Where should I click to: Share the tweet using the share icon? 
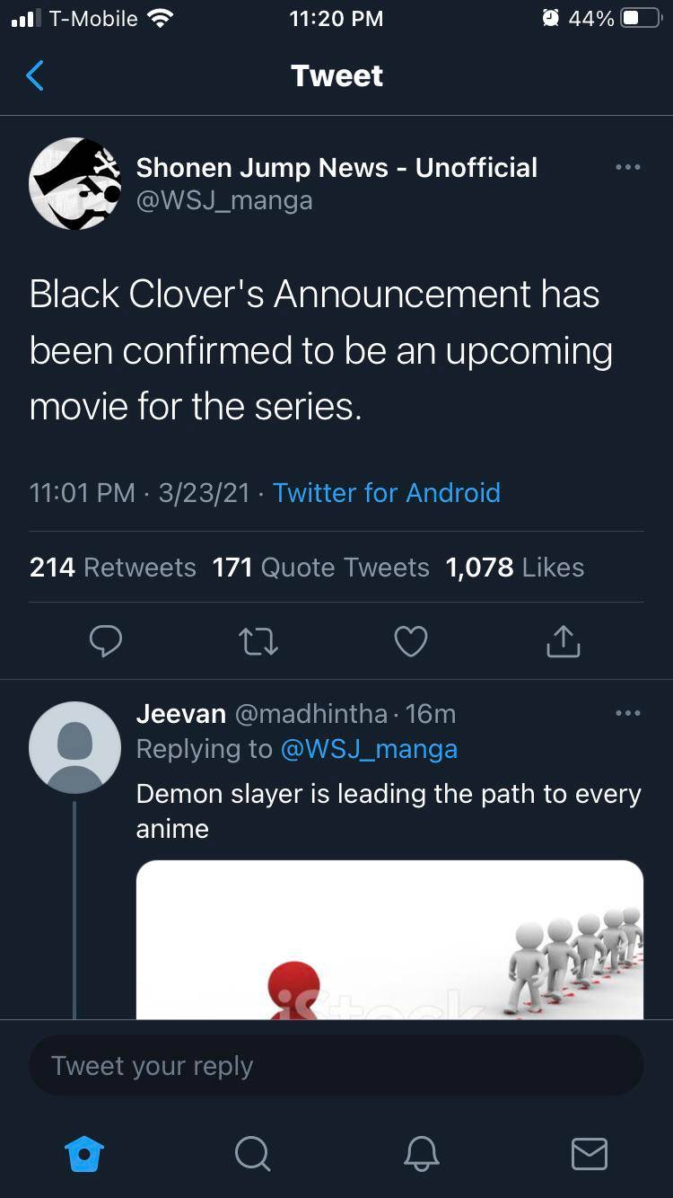pos(563,641)
